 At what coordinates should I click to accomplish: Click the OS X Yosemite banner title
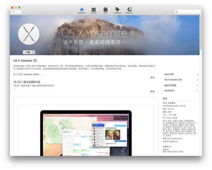(94, 33)
